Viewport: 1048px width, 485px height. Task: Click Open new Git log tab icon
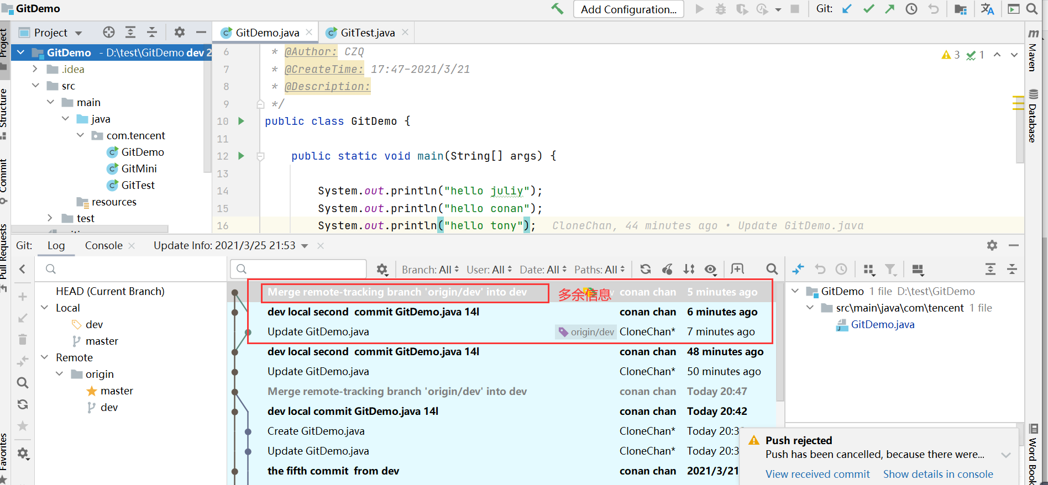click(737, 269)
